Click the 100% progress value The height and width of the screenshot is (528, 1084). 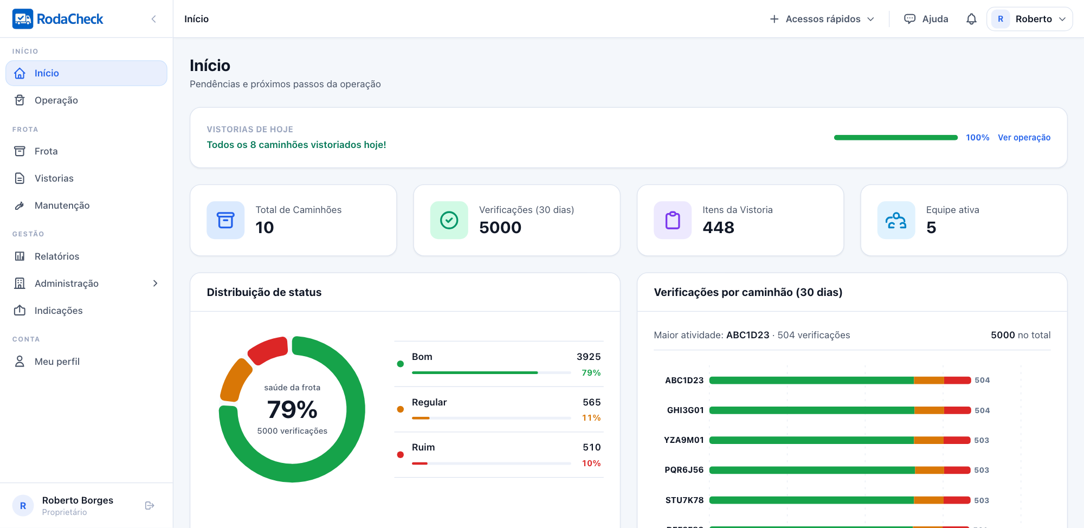coord(977,138)
